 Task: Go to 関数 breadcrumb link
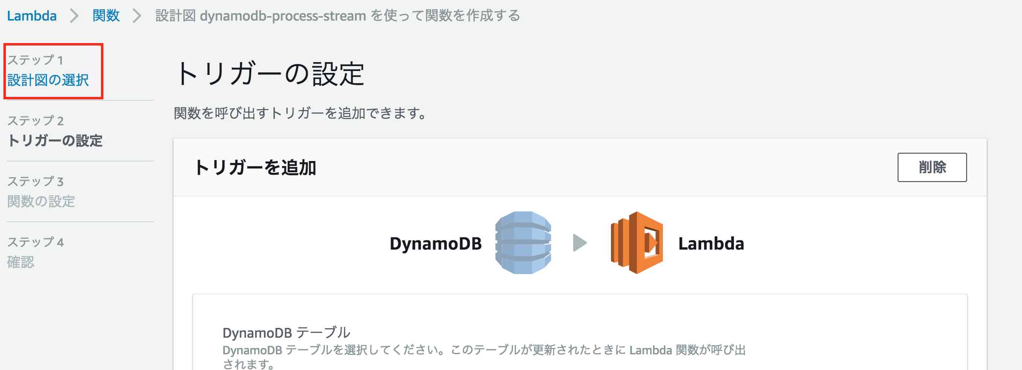106,16
